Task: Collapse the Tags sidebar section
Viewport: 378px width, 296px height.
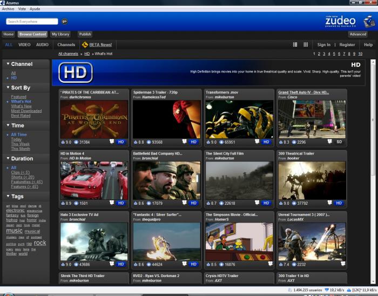Action: click(x=8, y=196)
